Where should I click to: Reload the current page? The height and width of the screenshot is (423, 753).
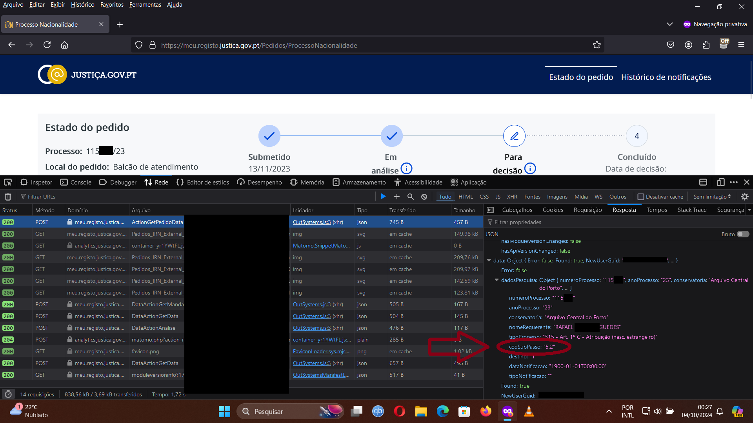point(47,45)
